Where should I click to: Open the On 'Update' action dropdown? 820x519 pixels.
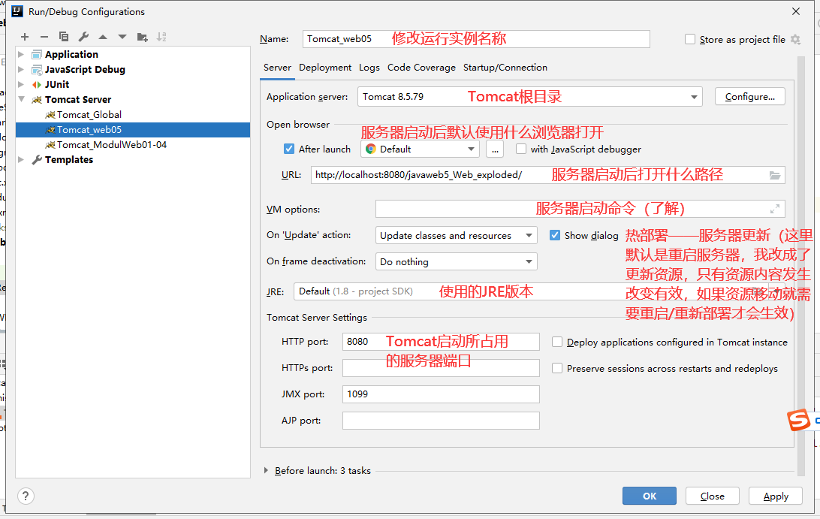click(x=456, y=235)
